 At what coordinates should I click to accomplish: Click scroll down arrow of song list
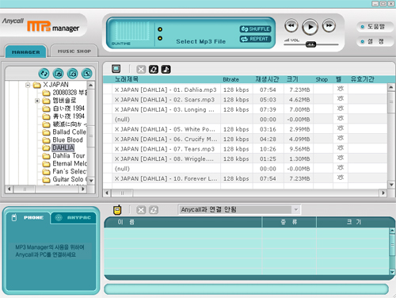coord(391,185)
